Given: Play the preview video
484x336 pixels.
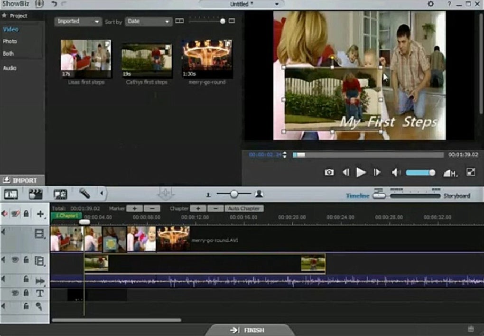Looking at the screenshot, I should 361,173.
